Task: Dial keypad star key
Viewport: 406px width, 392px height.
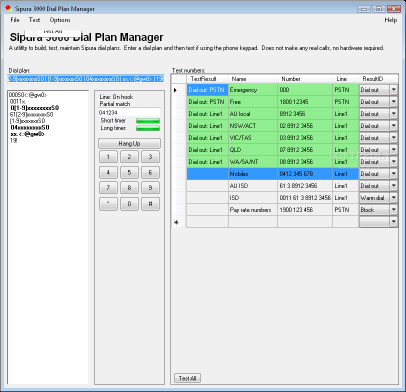Action: (108, 204)
